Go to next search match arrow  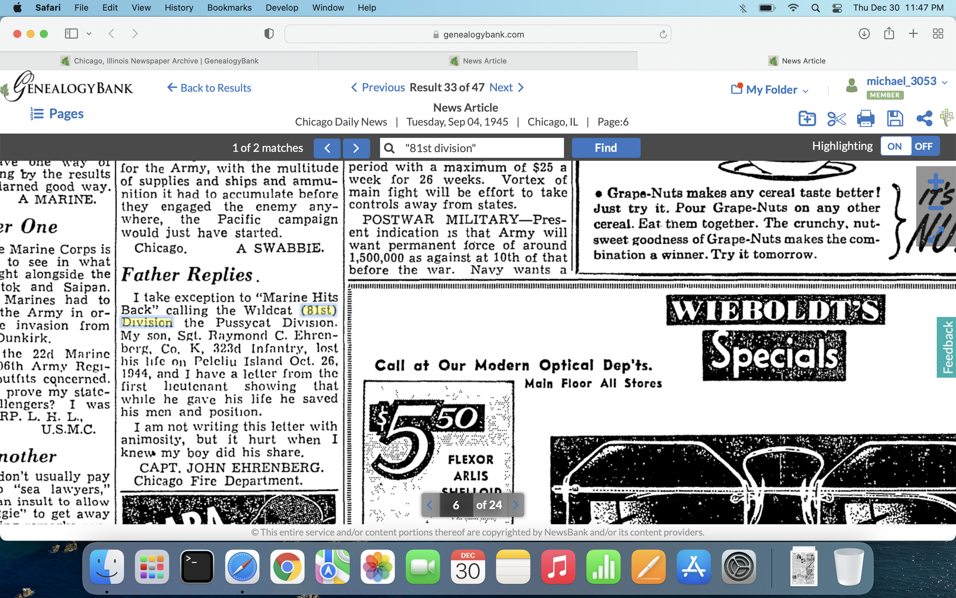pos(356,148)
